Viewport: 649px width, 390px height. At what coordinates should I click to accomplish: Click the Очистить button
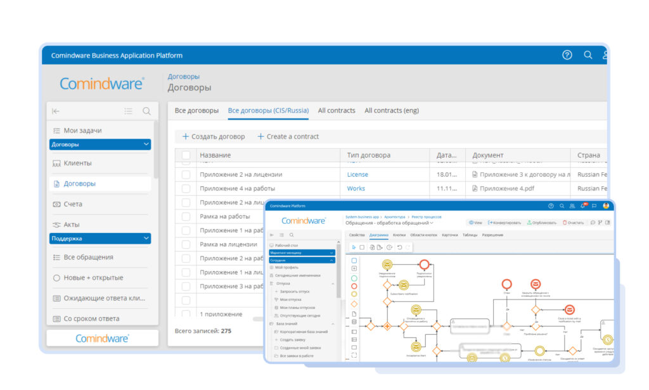point(573,222)
